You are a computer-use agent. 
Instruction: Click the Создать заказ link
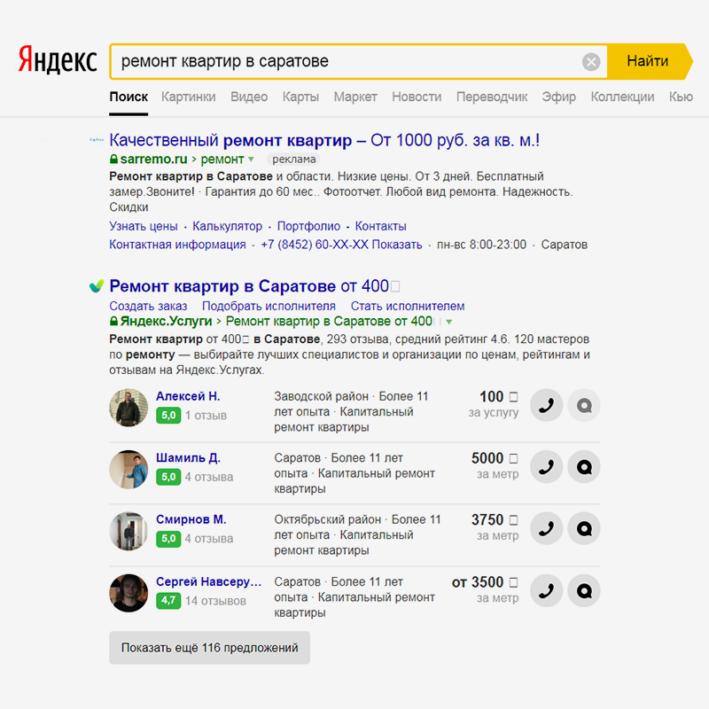tap(148, 306)
